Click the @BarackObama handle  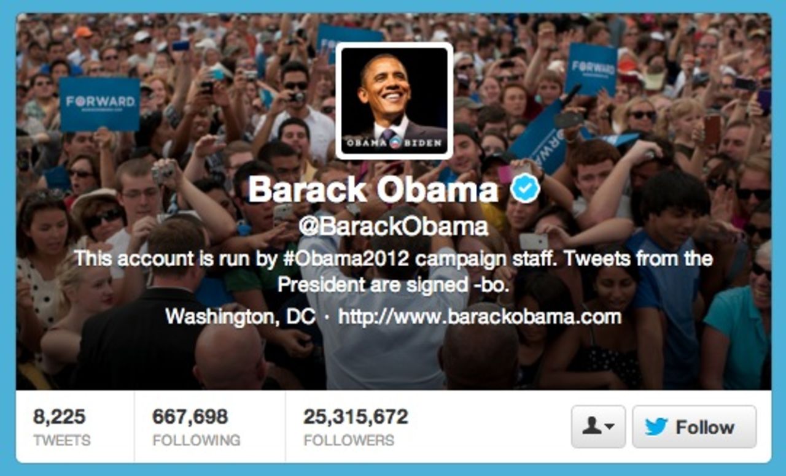tap(393, 226)
